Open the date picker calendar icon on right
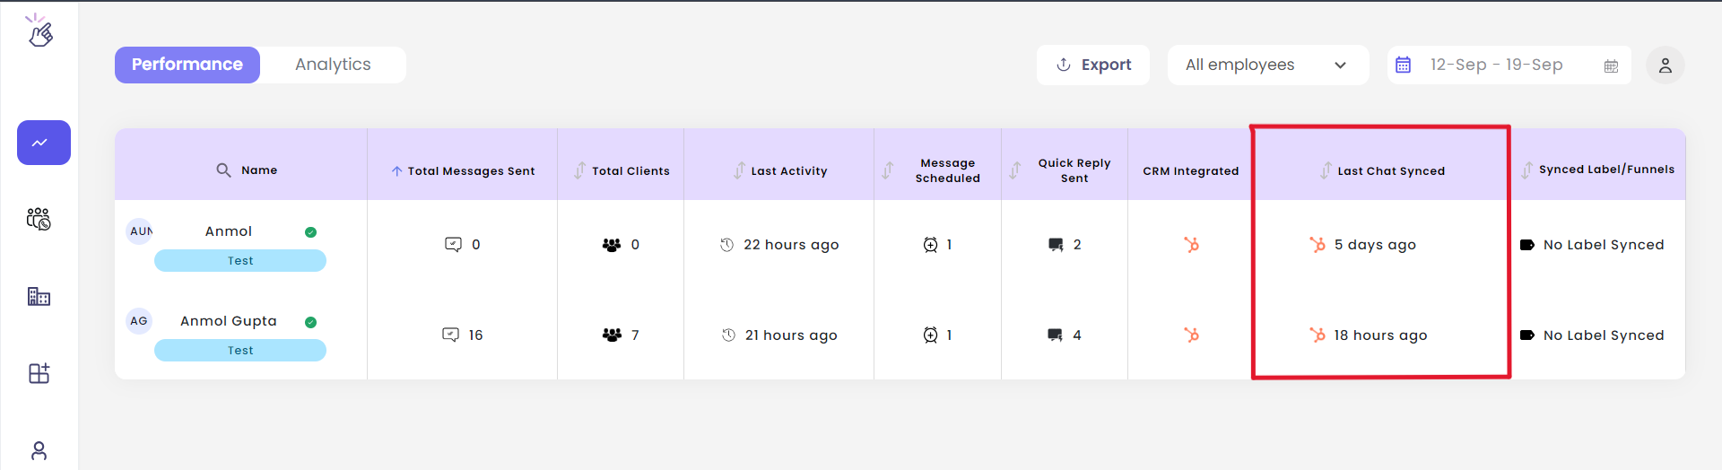Viewport: 1722px width, 470px height. 1611,65
